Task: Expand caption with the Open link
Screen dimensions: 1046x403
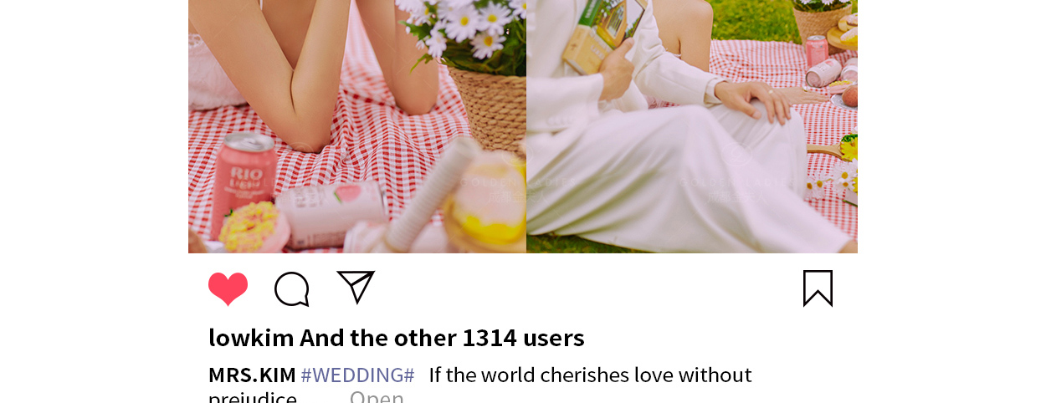Action: point(377,397)
